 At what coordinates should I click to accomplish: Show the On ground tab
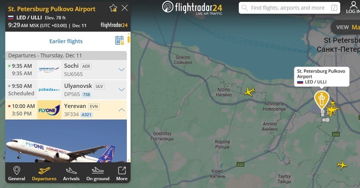coord(98,174)
